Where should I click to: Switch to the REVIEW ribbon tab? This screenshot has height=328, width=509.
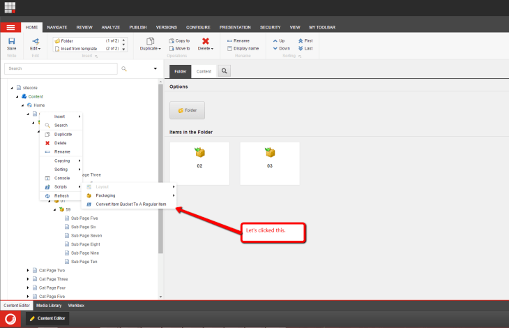point(84,27)
